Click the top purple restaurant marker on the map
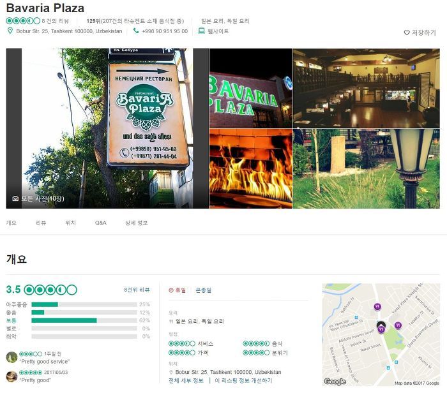Viewport: 447px width, 393px height. click(x=378, y=307)
